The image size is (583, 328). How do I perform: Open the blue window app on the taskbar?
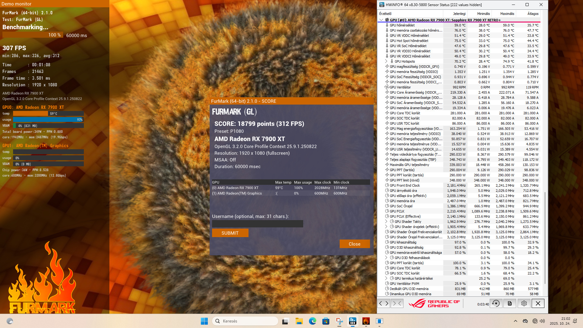pos(379,321)
